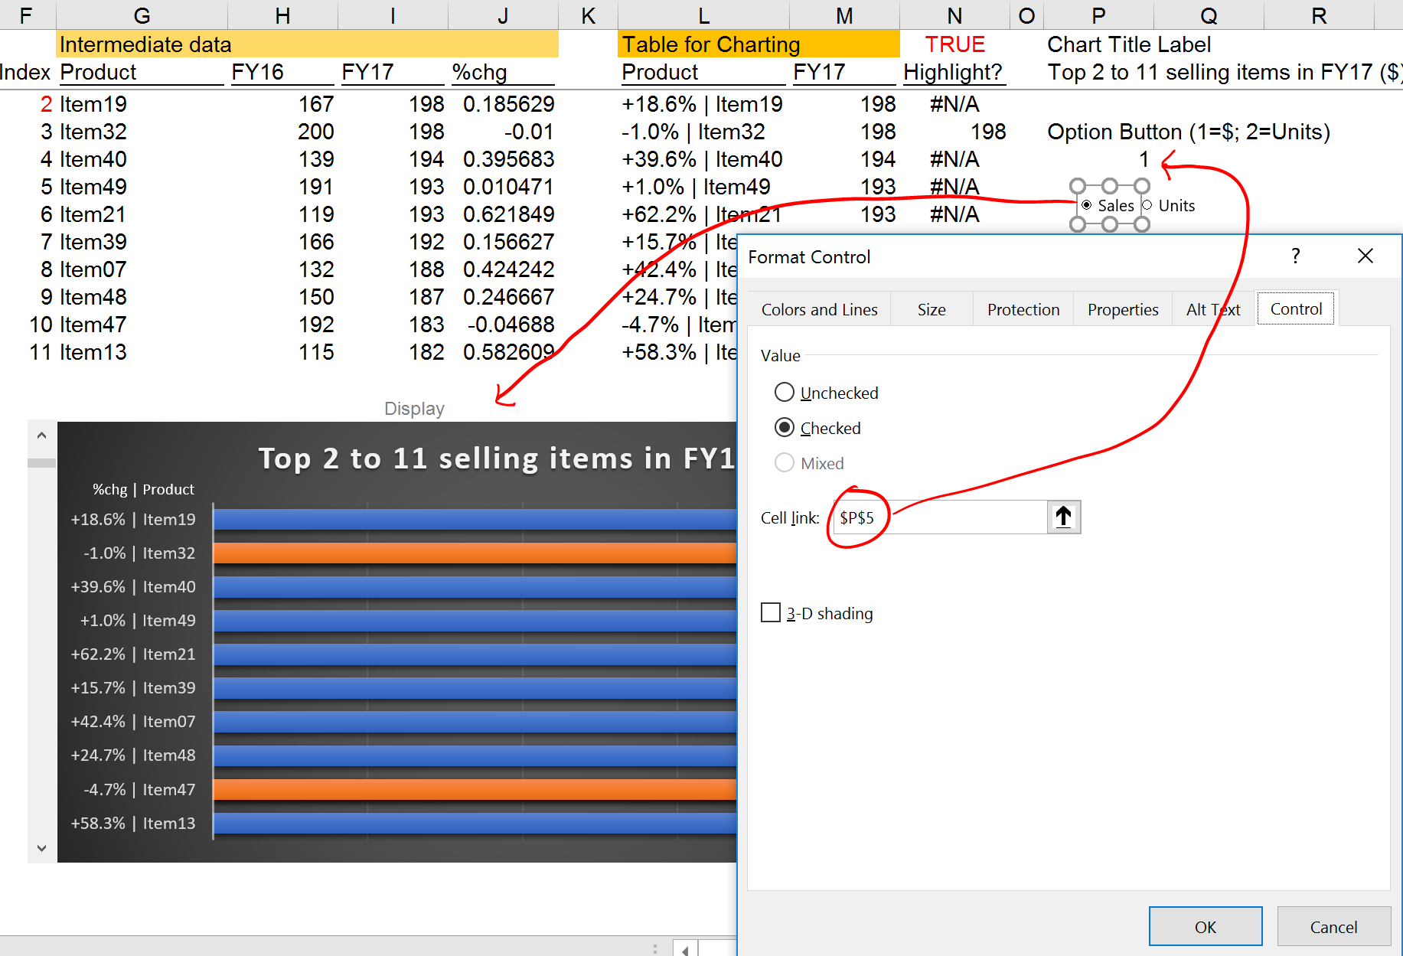Cancel the Format Control dialog

tap(1333, 927)
